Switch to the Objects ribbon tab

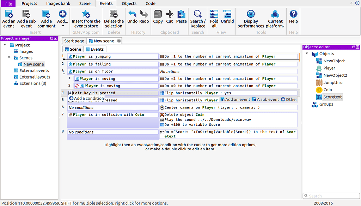(x=129, y=4)
